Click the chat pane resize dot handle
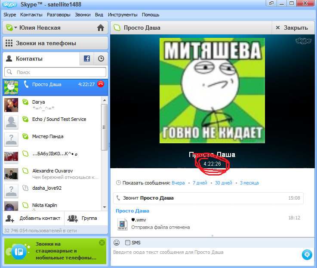Viewport: 317px width, 268px height. point(212,236)
